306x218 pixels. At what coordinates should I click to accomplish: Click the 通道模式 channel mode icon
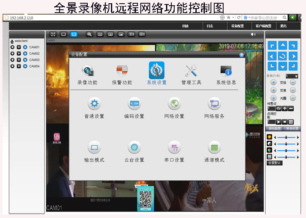214,147
